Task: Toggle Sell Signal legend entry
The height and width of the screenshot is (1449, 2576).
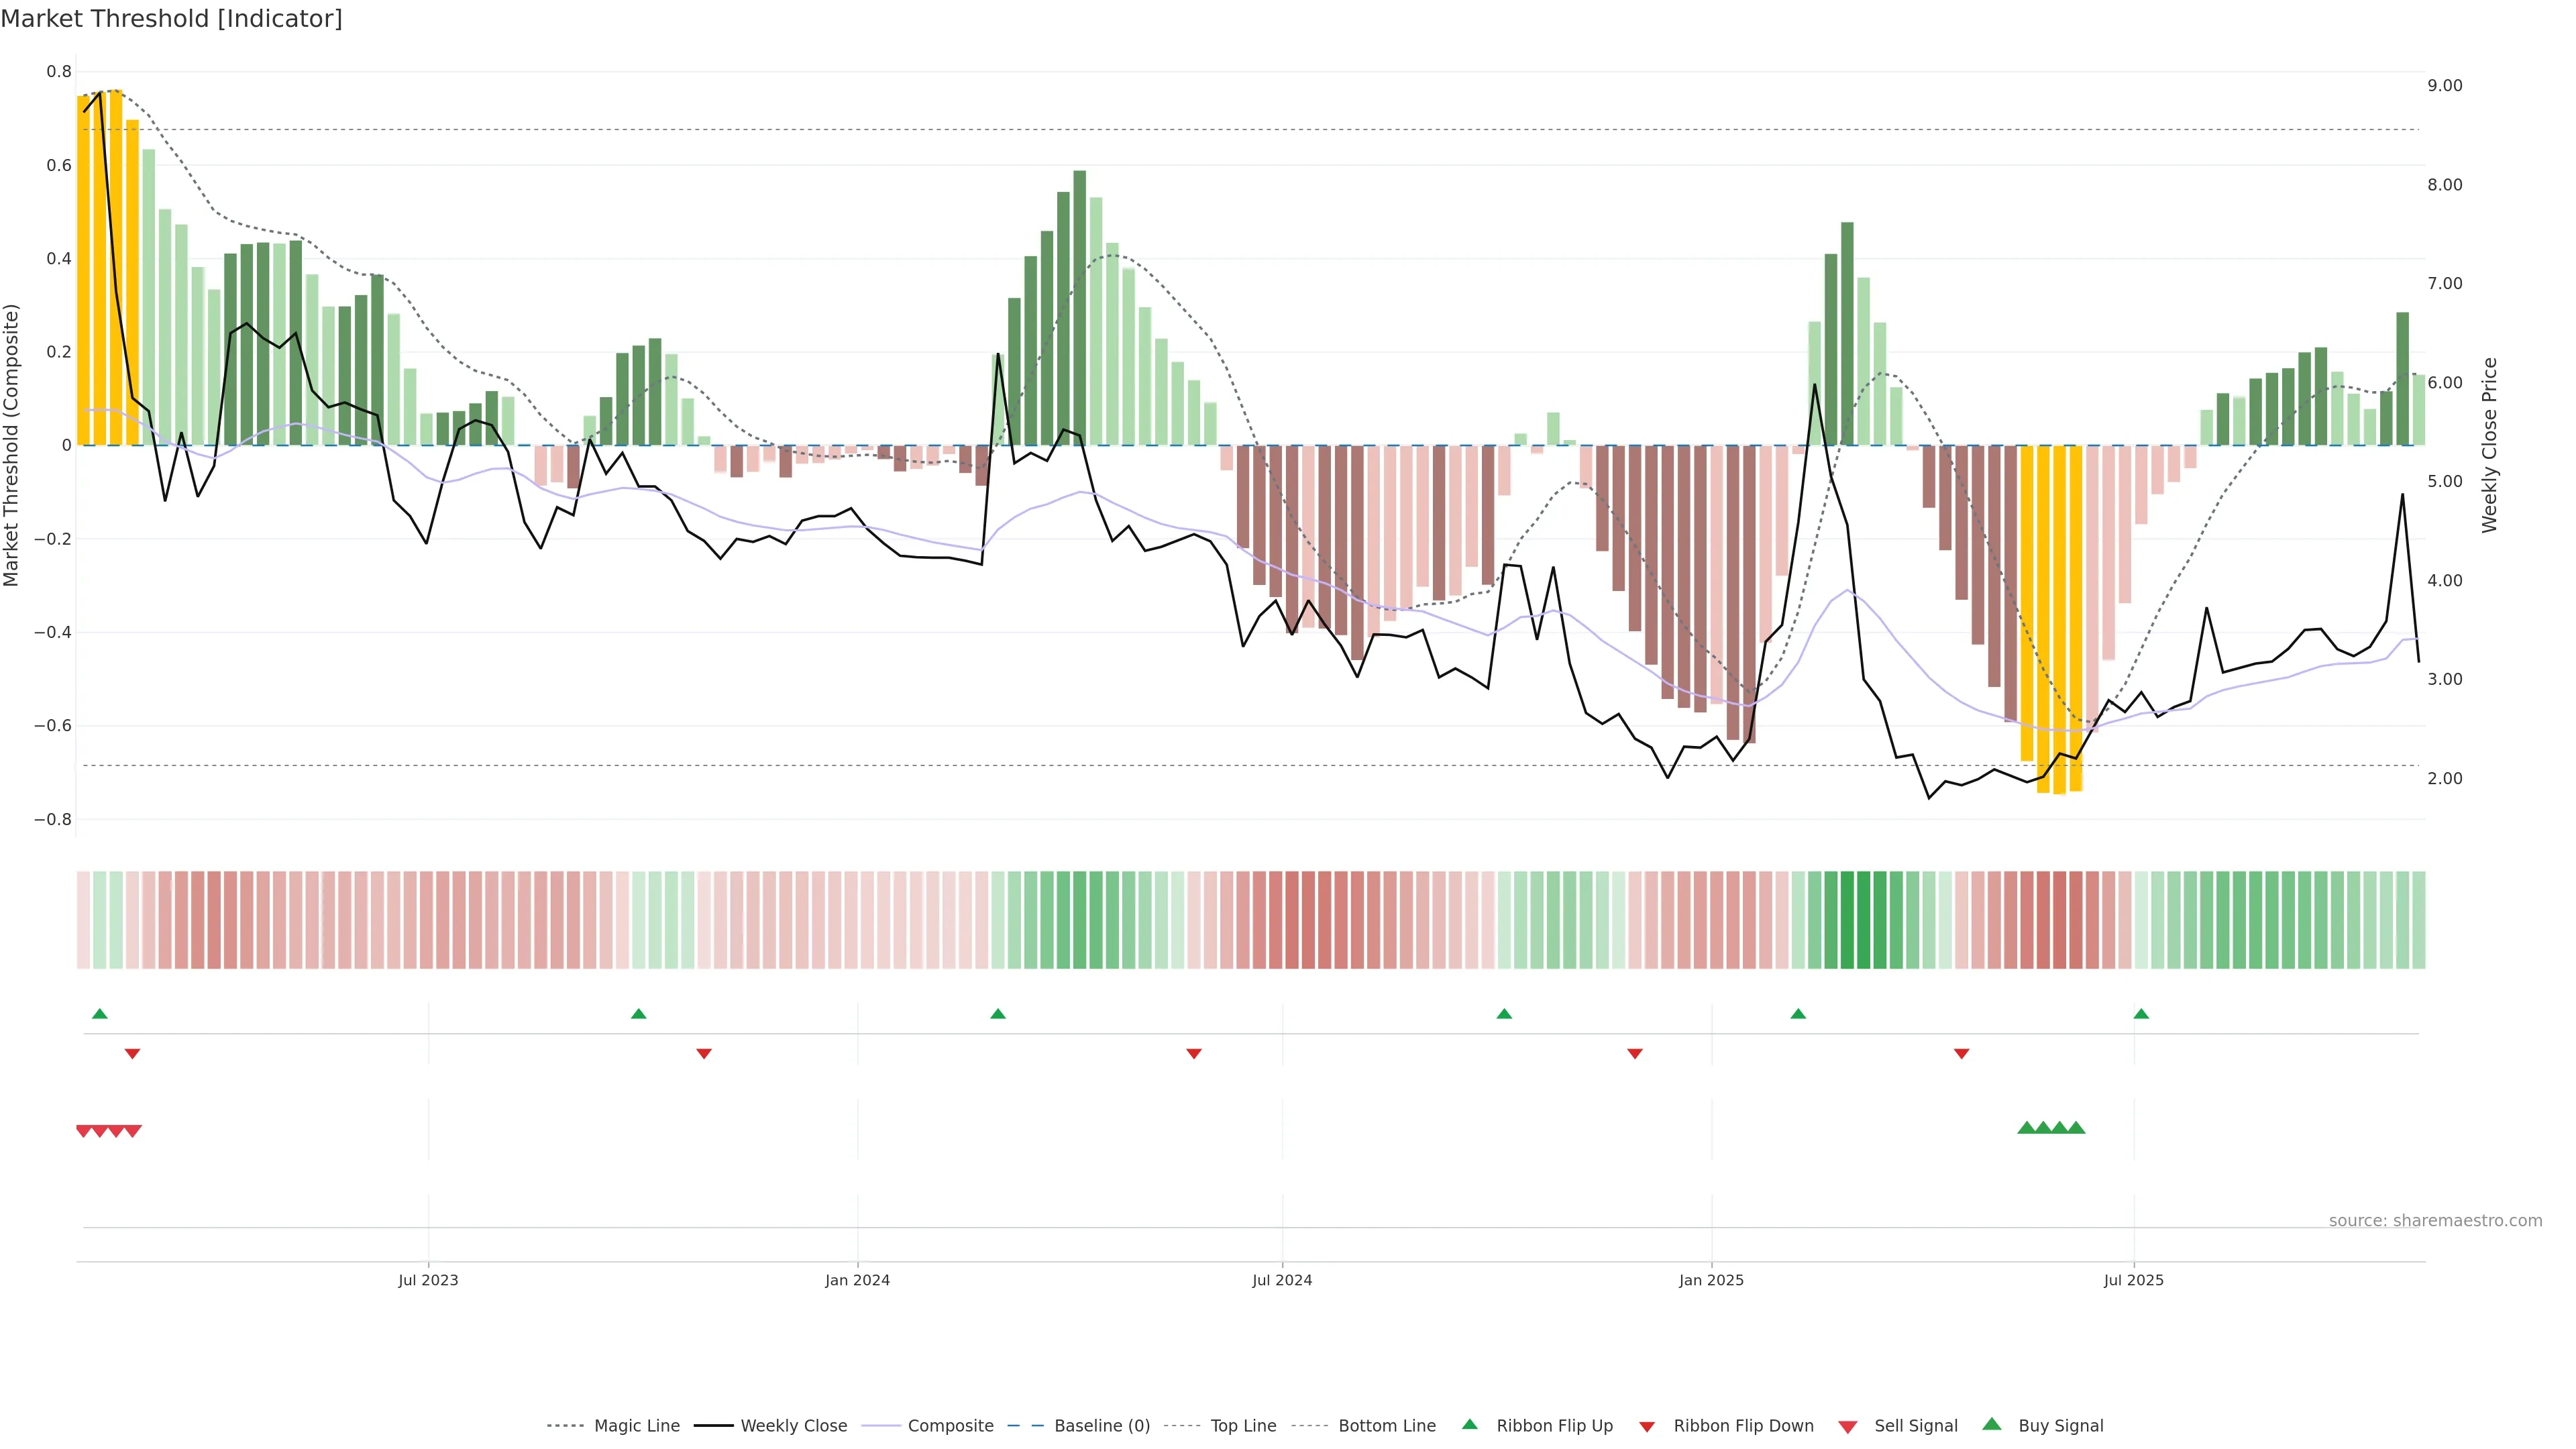Action: pyautogui.click(x=1915, y=1426)
